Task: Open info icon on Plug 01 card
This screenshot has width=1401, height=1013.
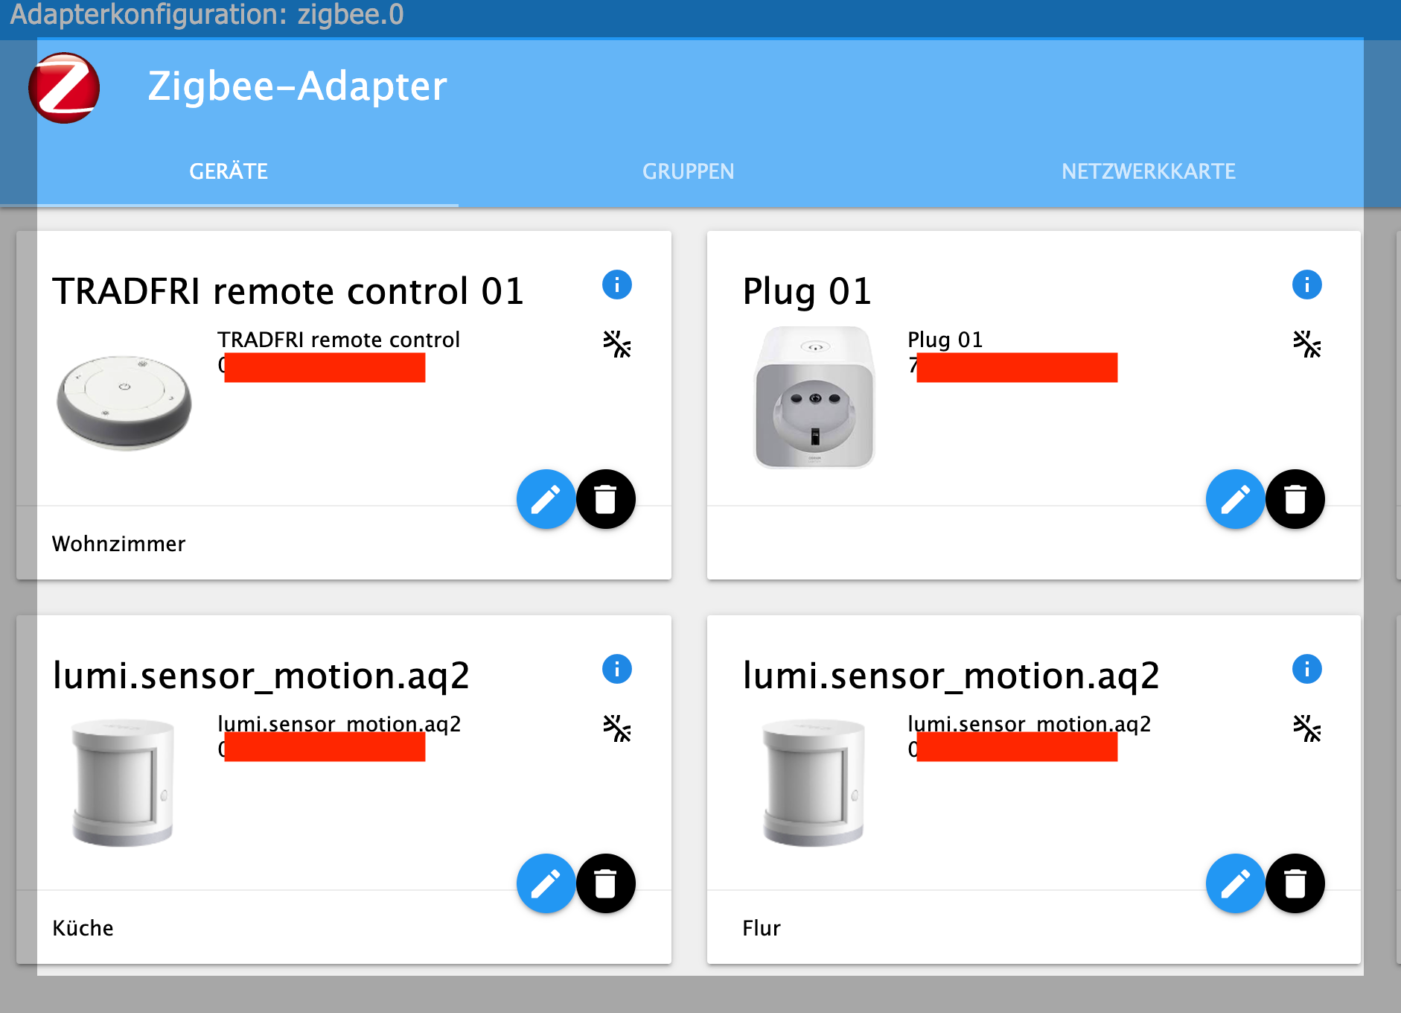Action: pyautogui.click(x=1306, y=285)
